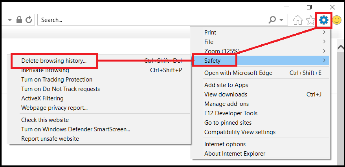
Task: Open Favorites with the star icon
Action: pos(310,20)
